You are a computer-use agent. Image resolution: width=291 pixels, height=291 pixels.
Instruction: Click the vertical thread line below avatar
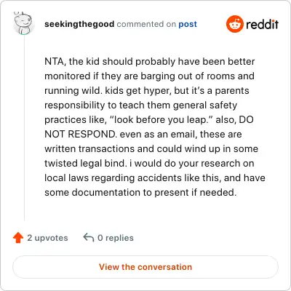click(24, 127)
